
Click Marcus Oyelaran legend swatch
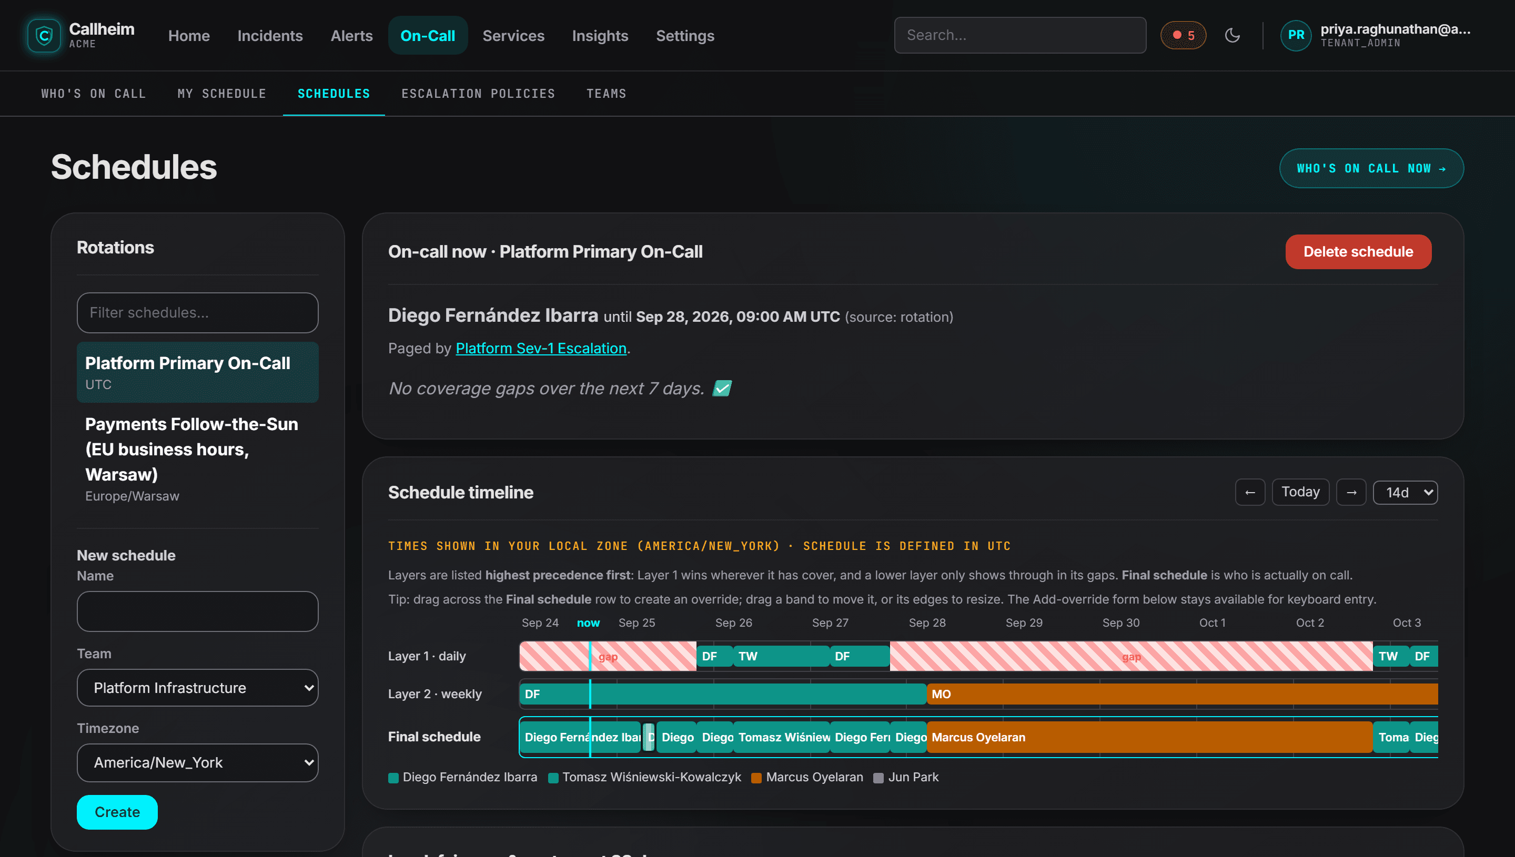coord(756,778)
